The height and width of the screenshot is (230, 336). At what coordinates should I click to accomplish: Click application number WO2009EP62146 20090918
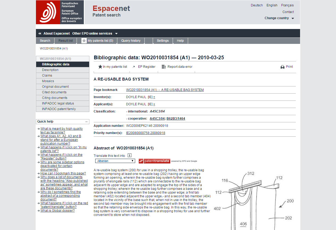pyautogui.click(x=147, y=126)
